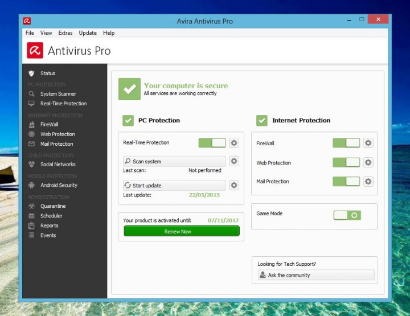Image resolution: width=410 pixels, height=316 pixels.
Task: Select Social Networks in the sidebar
Action: tap(58, 164)
